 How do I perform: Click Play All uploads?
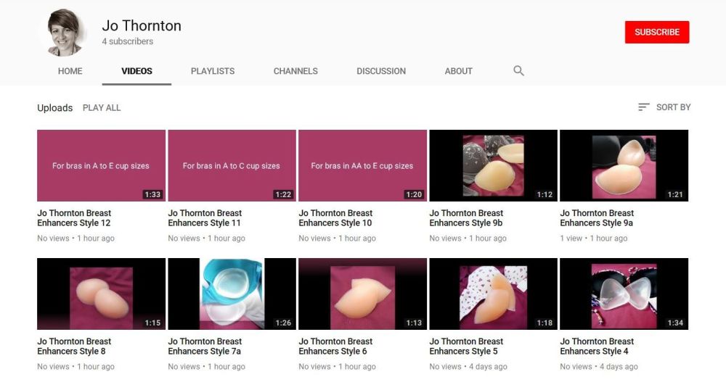tap(102, 108)
